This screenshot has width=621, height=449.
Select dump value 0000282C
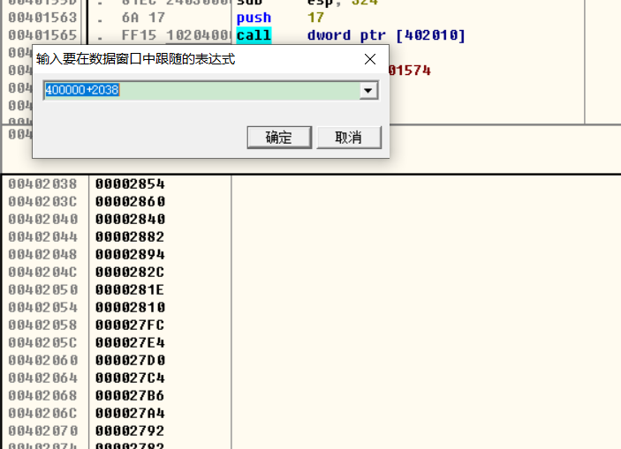click(x=130, y=273)
